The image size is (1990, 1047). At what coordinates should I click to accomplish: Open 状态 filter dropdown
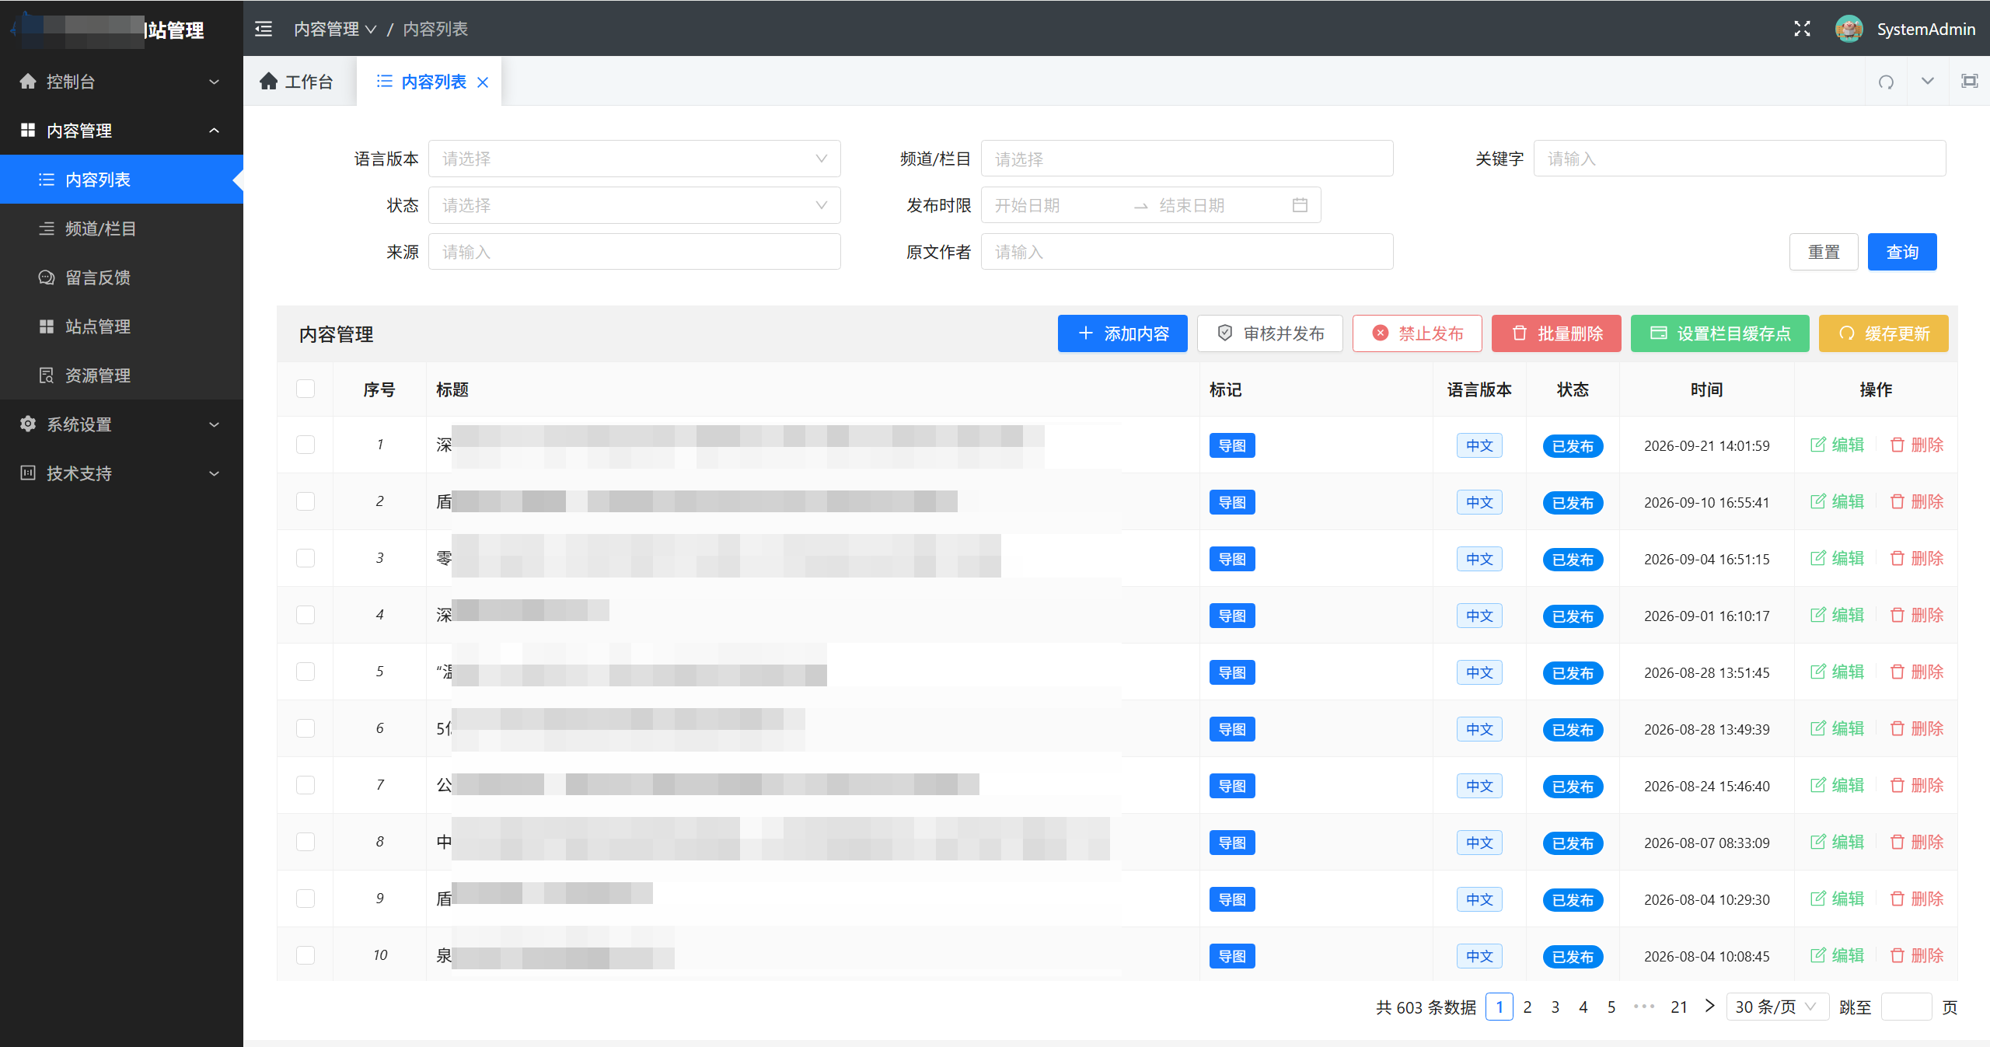pos(634,205)
